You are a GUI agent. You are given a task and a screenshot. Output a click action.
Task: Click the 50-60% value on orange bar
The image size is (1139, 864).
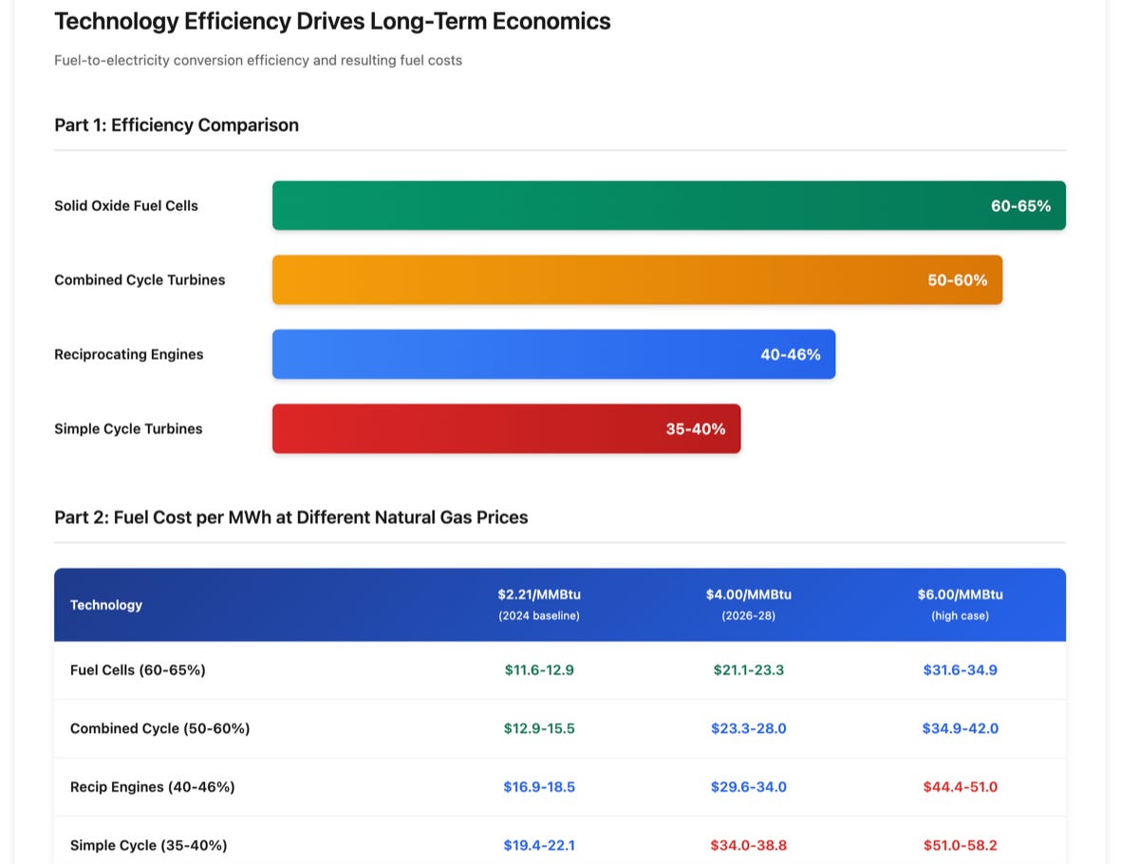tap(957, 280)
